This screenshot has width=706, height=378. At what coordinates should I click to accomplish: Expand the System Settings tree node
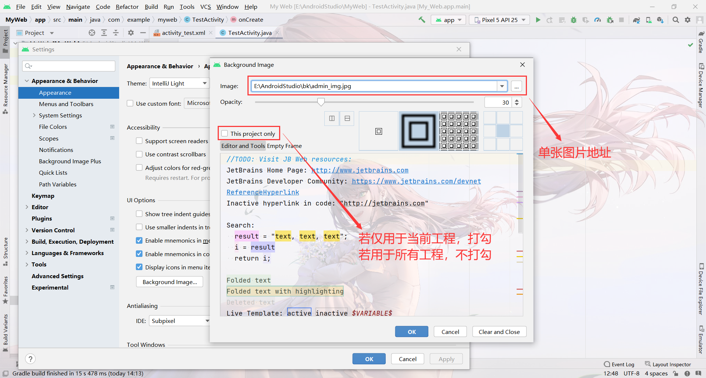coord(34,115)
